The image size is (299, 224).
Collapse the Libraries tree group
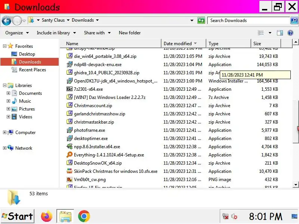(4, 85)
